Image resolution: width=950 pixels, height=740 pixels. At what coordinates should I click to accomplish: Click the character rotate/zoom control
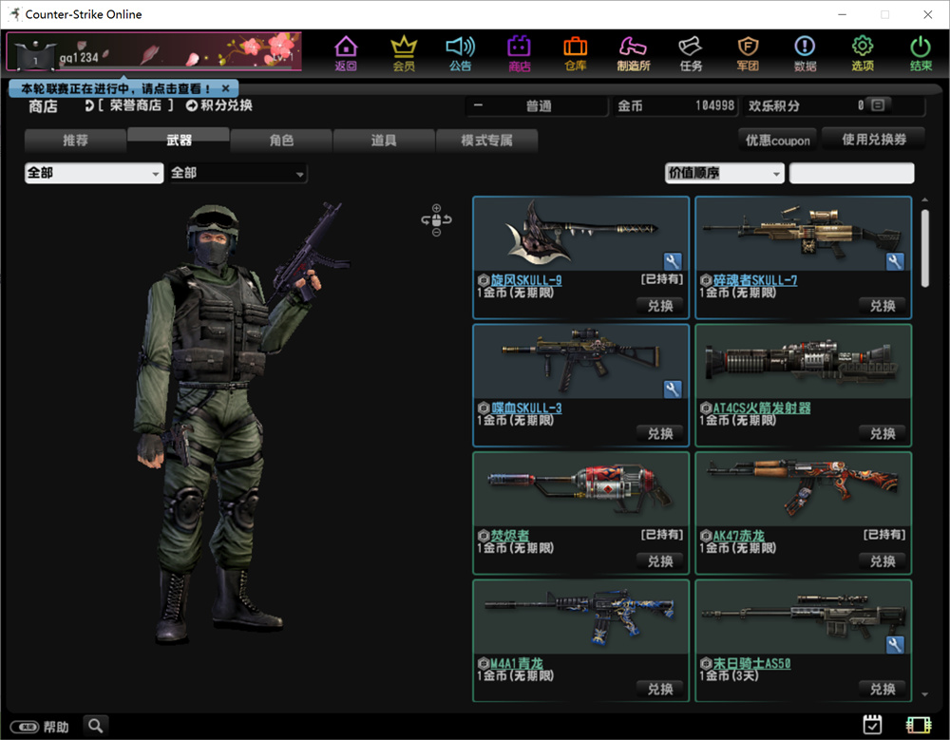click(436, 220)
